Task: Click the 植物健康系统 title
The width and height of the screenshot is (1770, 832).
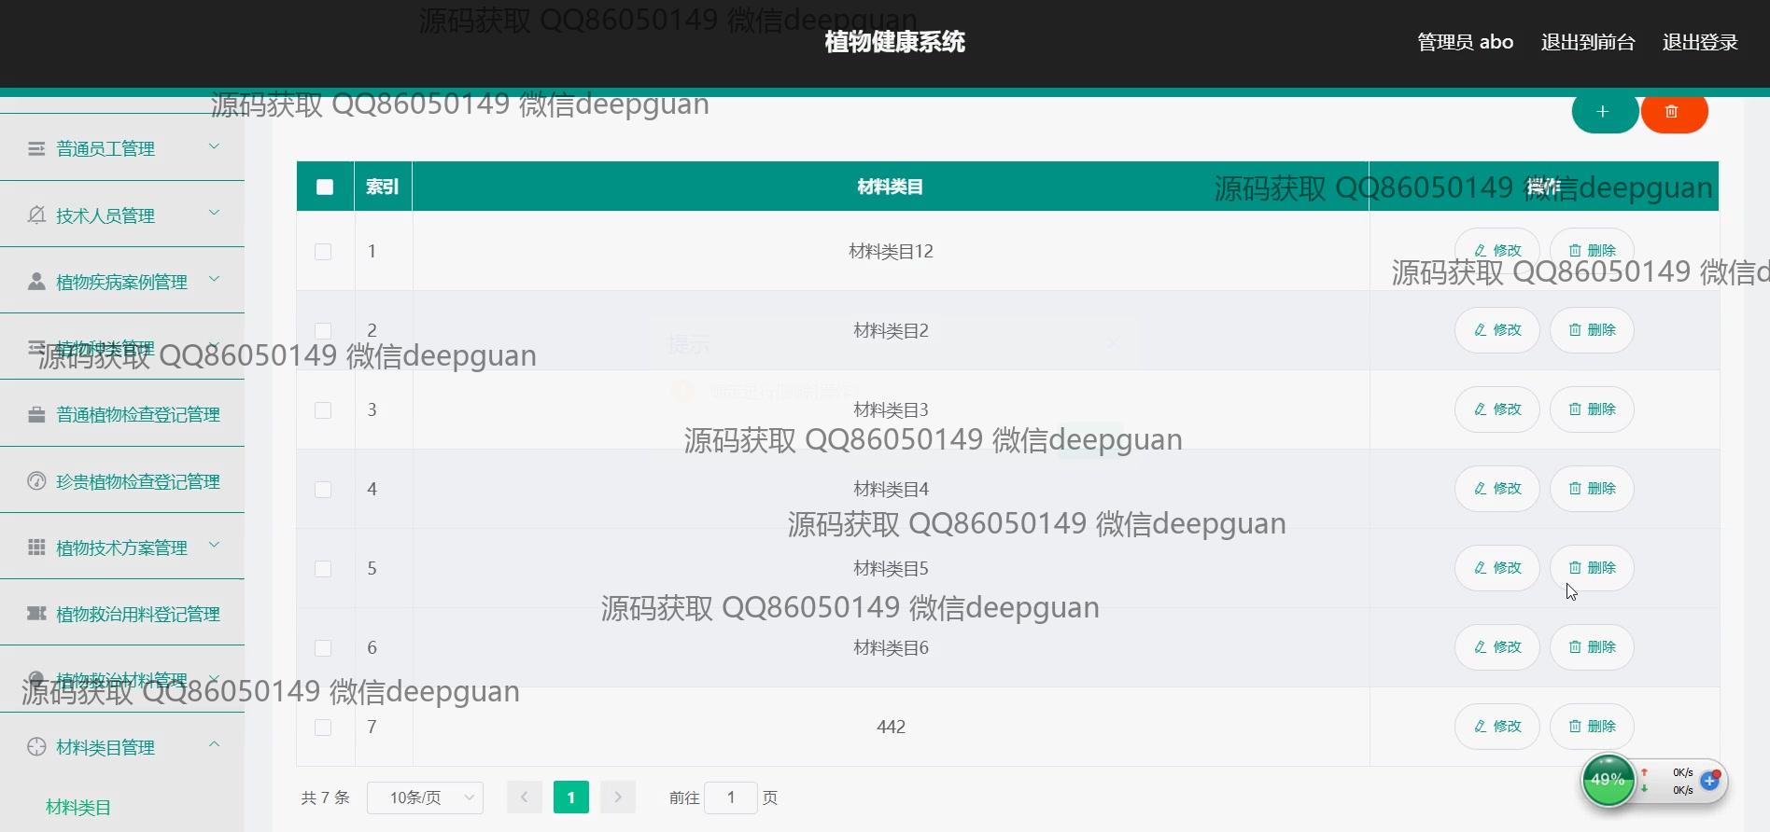Action: click(x=895, y=42)
